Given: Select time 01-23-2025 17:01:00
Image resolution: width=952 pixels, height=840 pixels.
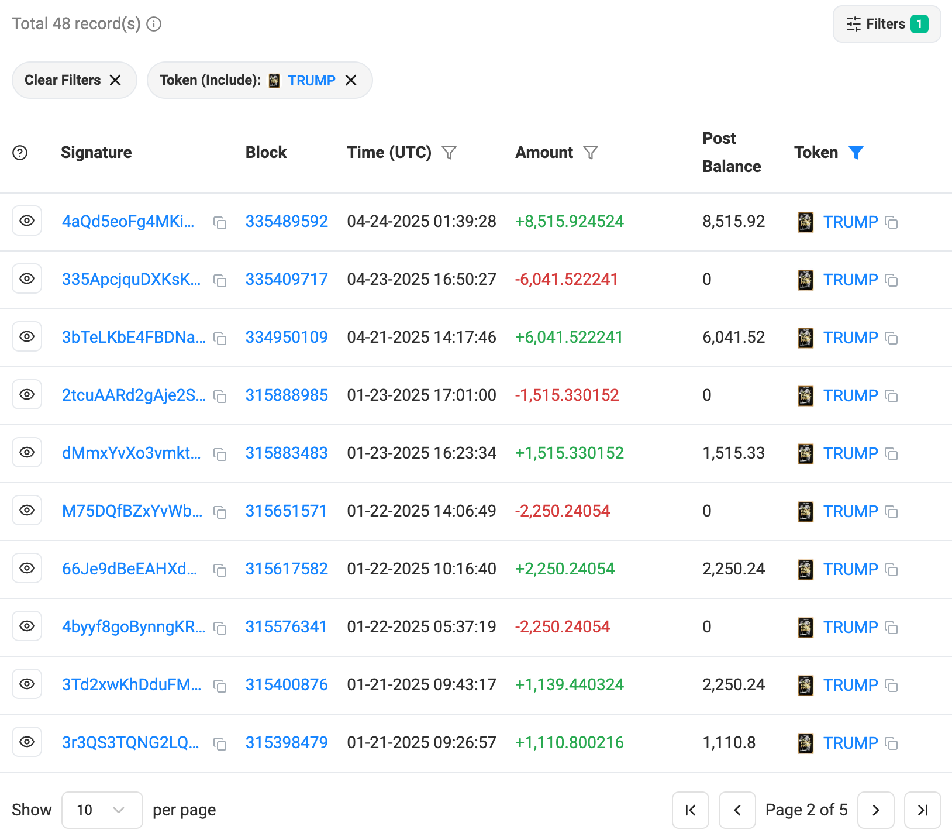Looking at the screenshot, I should coord(422,395).
